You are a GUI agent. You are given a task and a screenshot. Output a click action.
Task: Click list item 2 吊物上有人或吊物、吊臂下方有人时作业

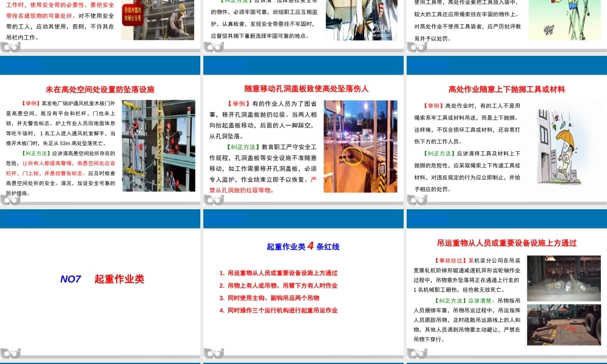tap(279, 286)
